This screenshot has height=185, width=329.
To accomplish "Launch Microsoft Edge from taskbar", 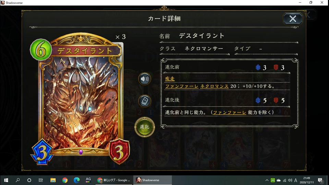I will (76, 180).
